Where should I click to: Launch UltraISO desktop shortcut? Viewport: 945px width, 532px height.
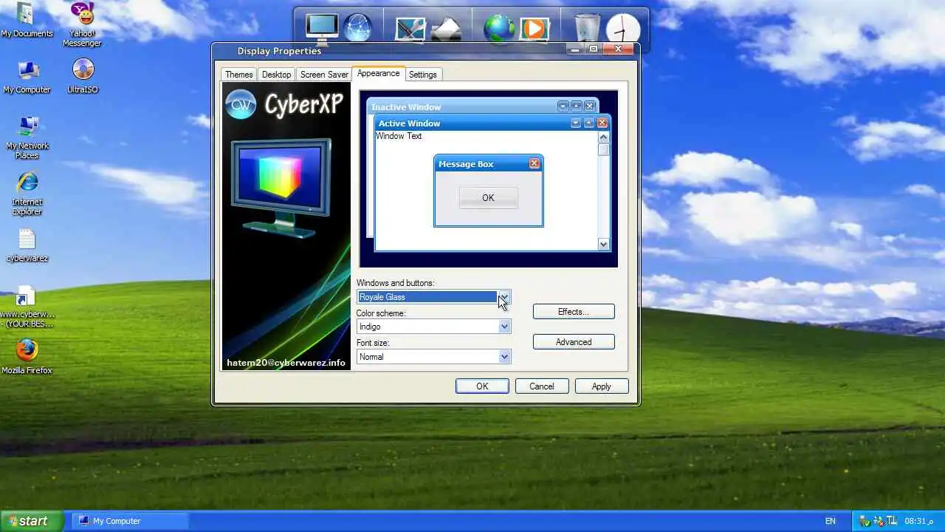pyautogui.click(x=83, y=77)
